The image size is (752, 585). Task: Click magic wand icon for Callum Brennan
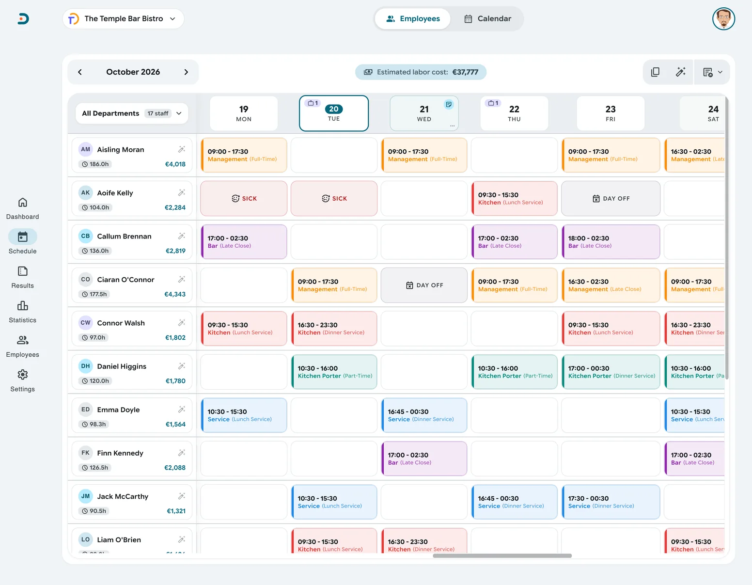[x=182, y=236]
